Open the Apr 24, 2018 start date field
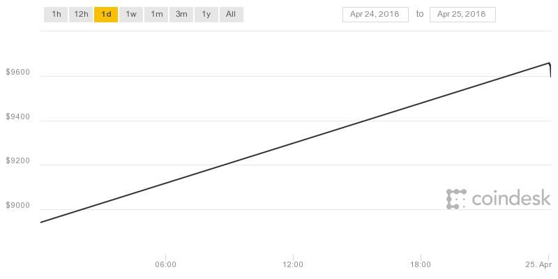This screenshot has height=279, width=558. pos(375,14)
